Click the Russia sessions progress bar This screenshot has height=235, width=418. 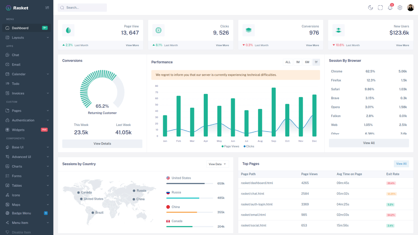click(x=189, y=198)
